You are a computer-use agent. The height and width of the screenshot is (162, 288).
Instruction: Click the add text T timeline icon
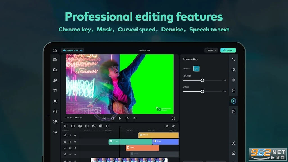[94, 126]
